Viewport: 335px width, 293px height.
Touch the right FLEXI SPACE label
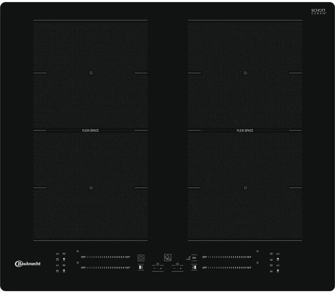245,131
